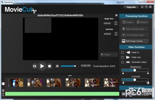
Task: Click the low contrast half-circle icon
Action: coord(123,83)
